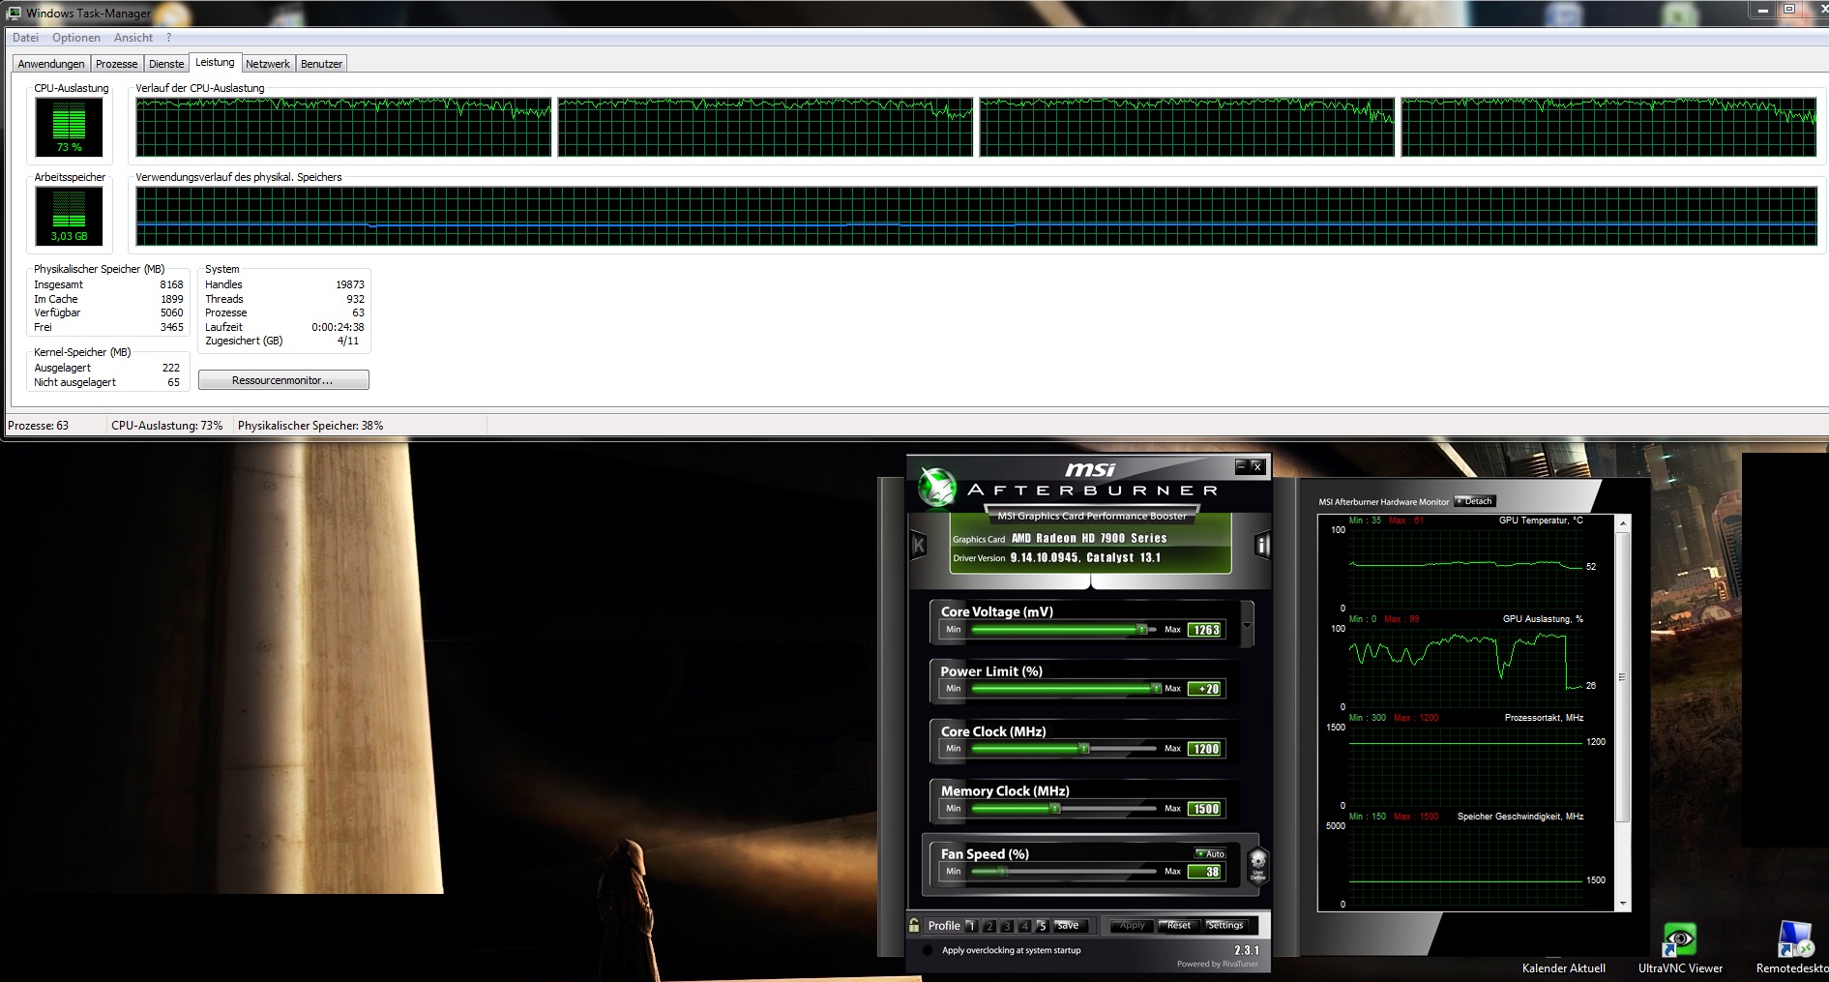The width and height of the screenshot is (1829, 982).
Task: Select Afterburner profile slot 3
Action: click(x=1007, y=926)
